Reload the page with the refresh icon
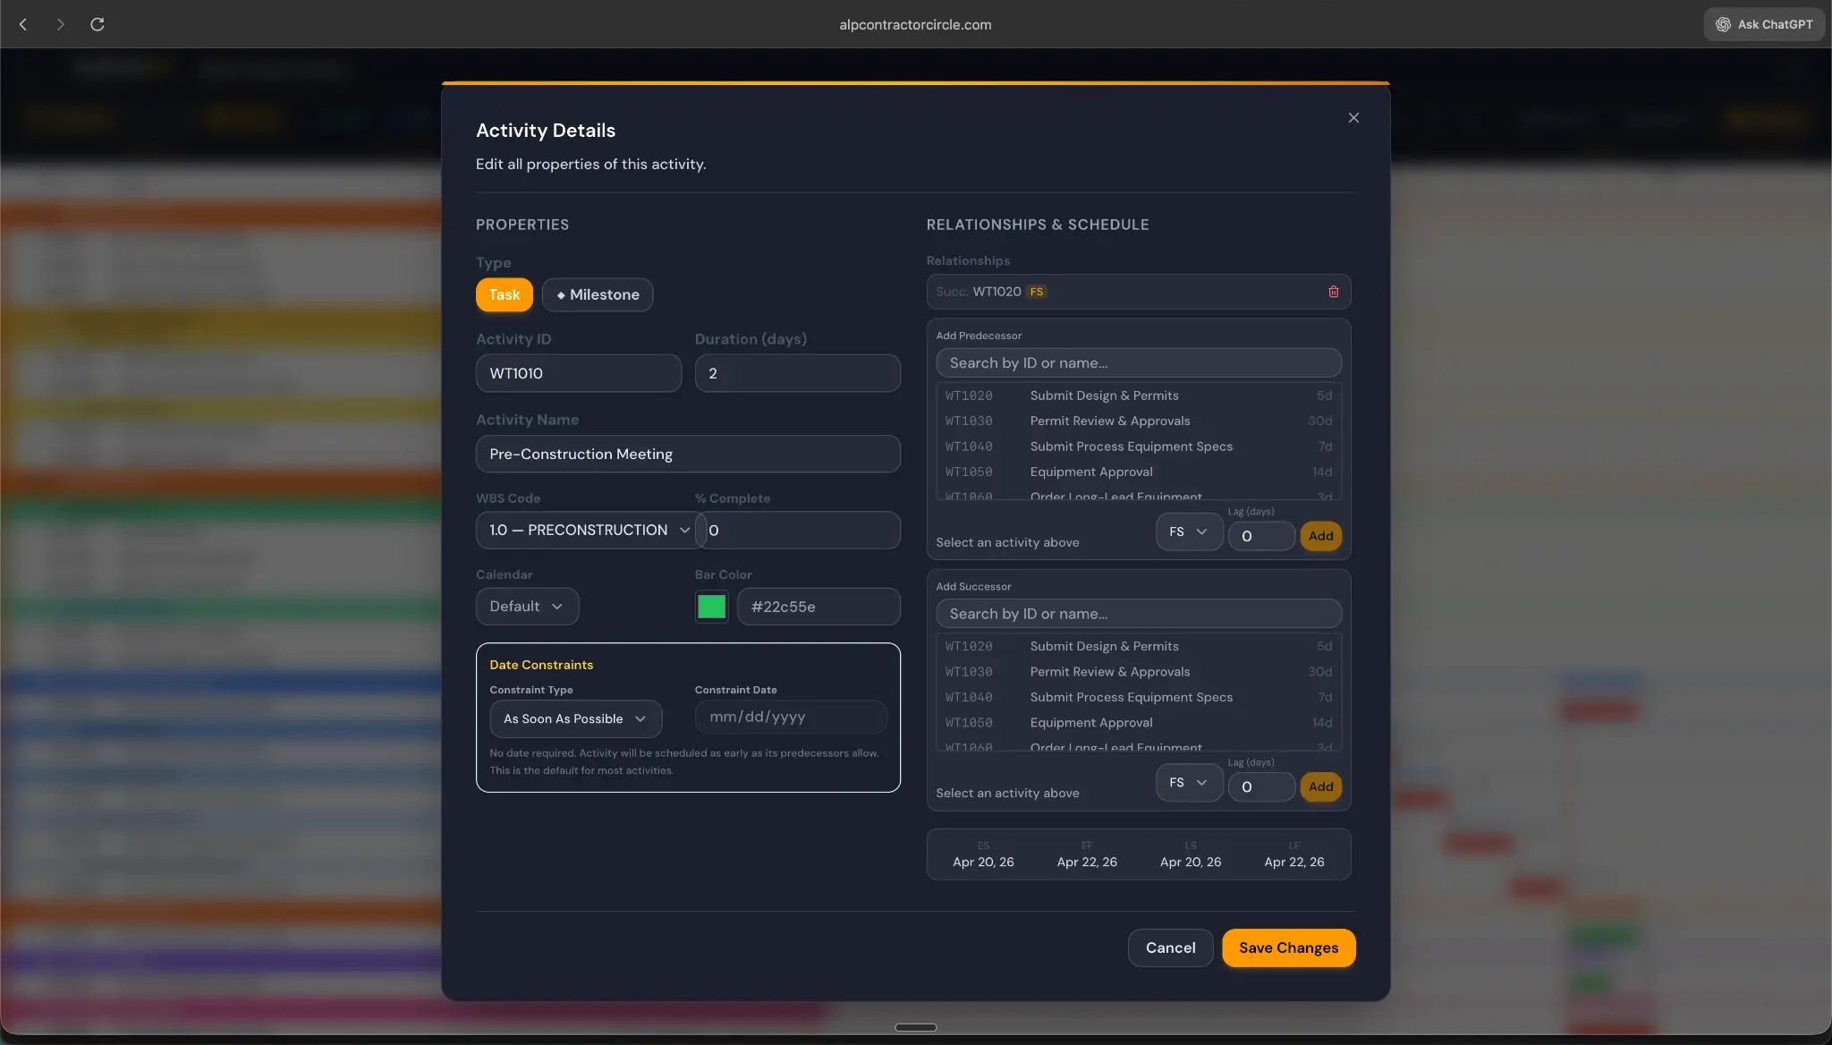The height and width of the screenshot is (1045, 1832). [98, 24]
